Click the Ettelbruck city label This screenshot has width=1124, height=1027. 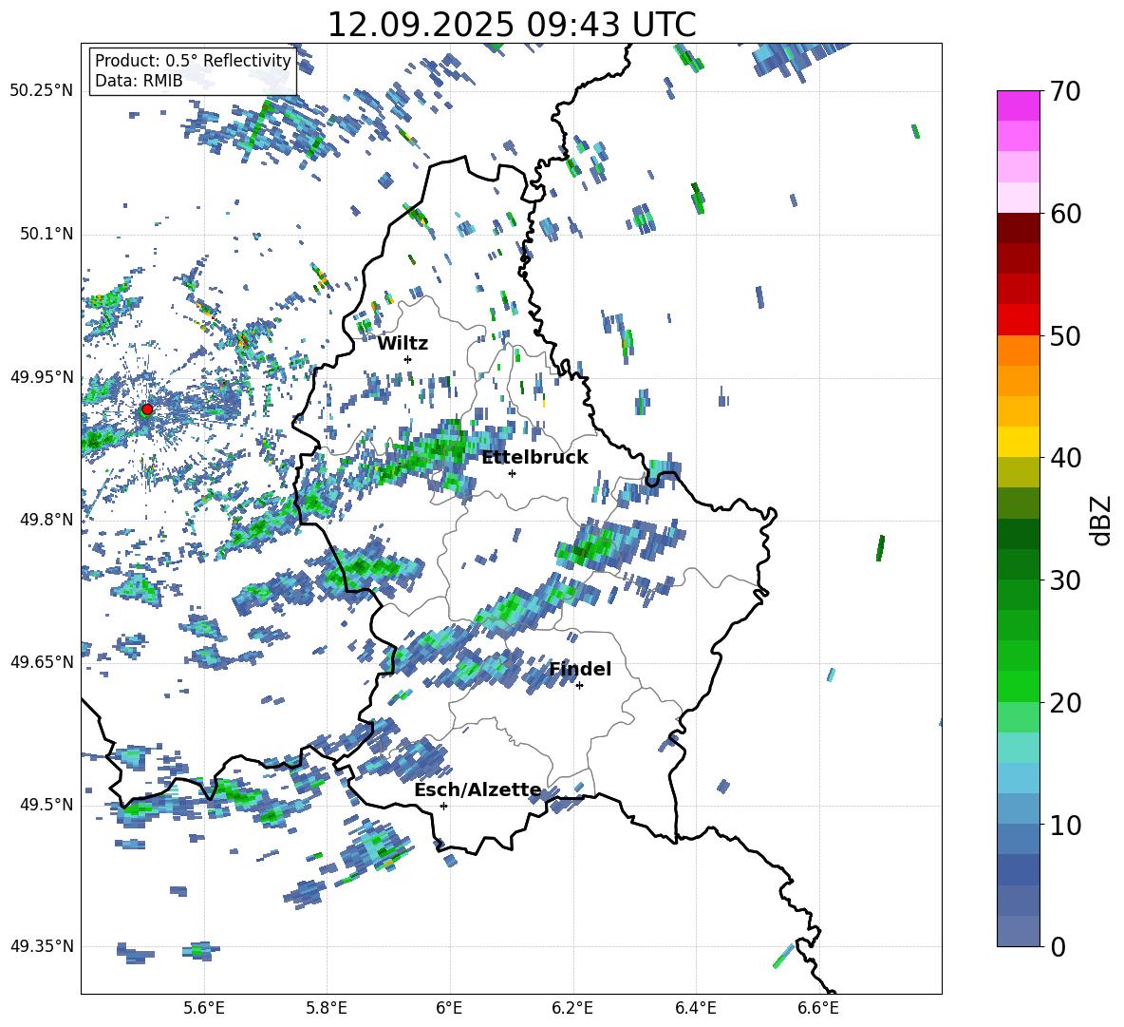[x=534, y=458]
